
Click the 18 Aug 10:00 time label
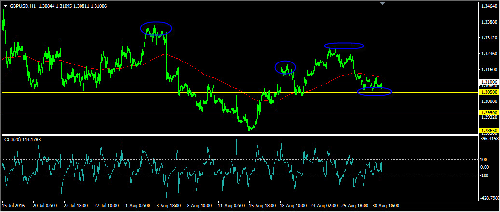292,206
